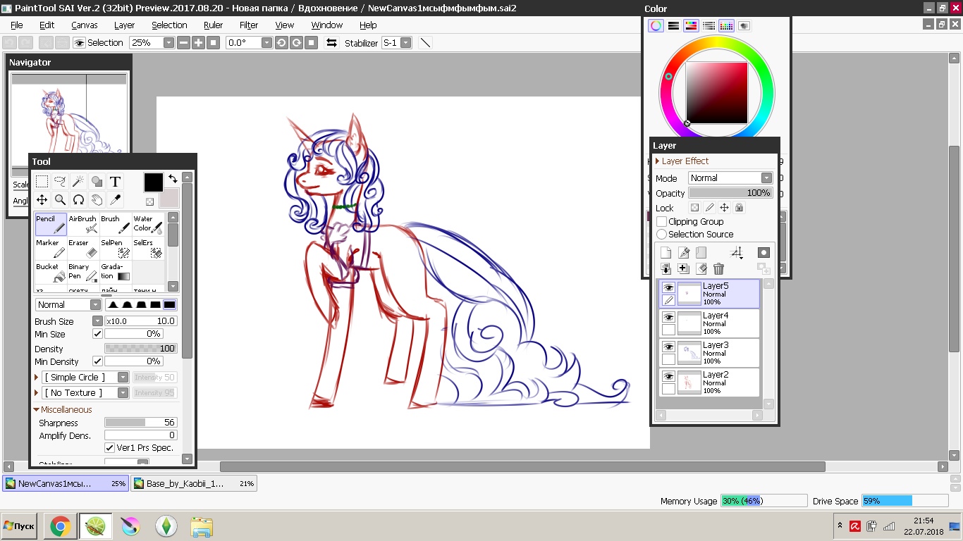The width and height of the screenshot is (963, 541).
Task: Uncheck Ver1 Prs Spec. option
Action: tap(110, 448)
